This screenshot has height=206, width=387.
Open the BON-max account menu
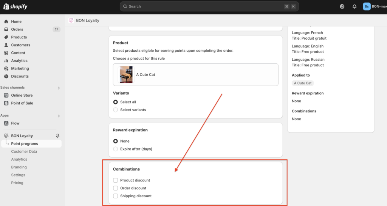(x=374, y=6)
